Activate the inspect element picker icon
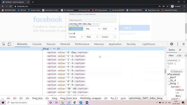 click(4, 44)
